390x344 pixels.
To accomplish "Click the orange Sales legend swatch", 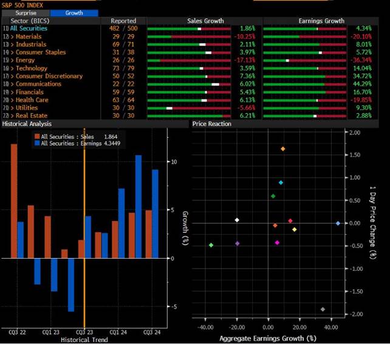I will coord(37,136).
